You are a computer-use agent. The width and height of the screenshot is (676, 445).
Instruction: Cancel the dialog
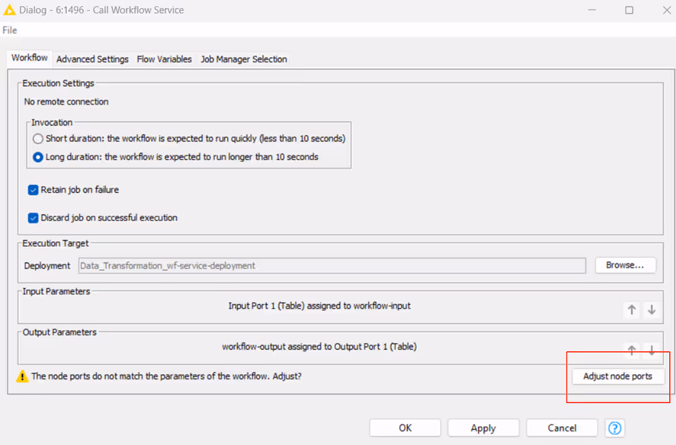click(562, 427)
